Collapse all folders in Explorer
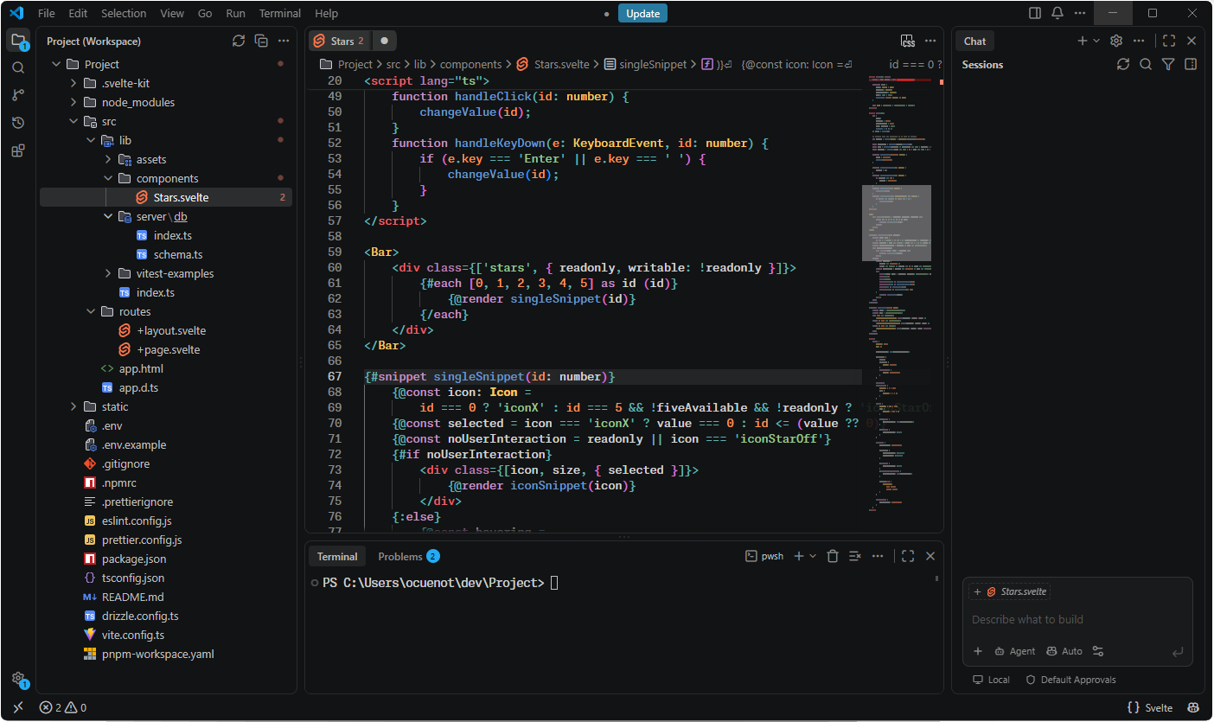This screenshot has height=722, width=1214. pyautogui.click(x=260, y=41)
